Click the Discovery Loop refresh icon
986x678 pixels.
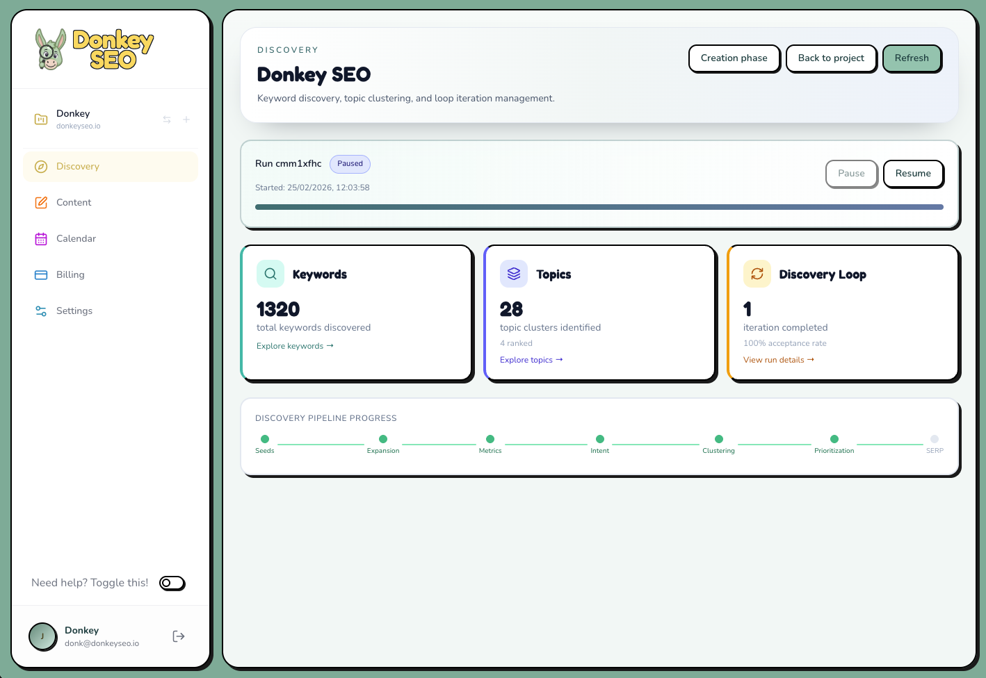[757, 274]
